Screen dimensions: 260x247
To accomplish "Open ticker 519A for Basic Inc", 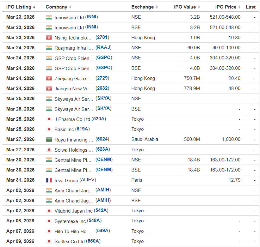I will pyautogui.click(x=83, y=129).
